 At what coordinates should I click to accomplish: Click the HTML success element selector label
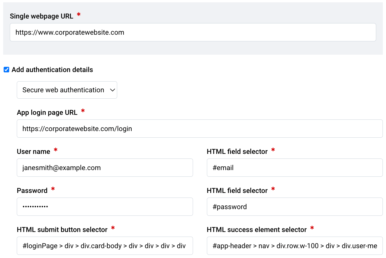pos(256,229)
